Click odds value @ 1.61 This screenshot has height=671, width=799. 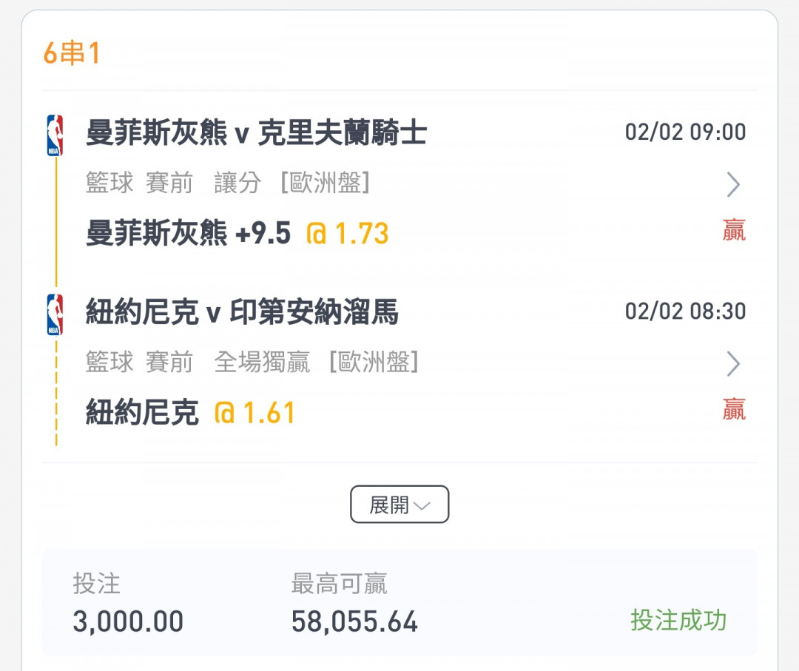[254, 413]
